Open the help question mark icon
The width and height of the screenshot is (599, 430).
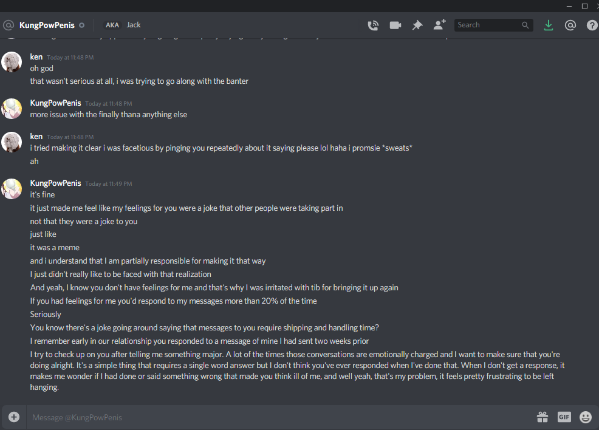(x=592, y=25)
